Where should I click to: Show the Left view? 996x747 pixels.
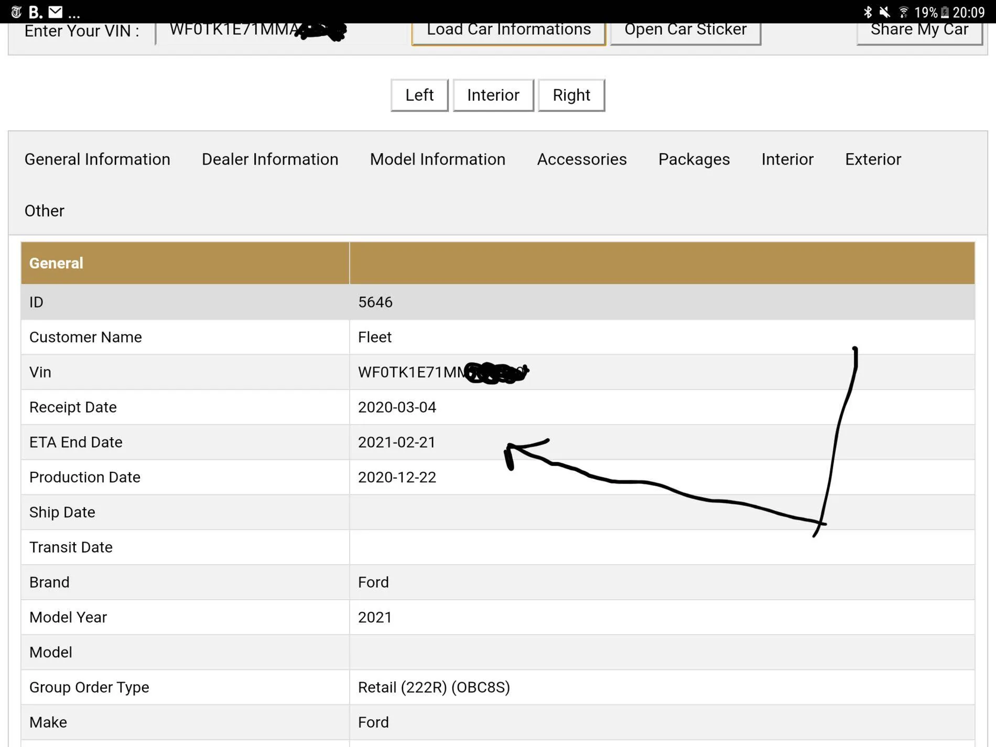point(419,95)
